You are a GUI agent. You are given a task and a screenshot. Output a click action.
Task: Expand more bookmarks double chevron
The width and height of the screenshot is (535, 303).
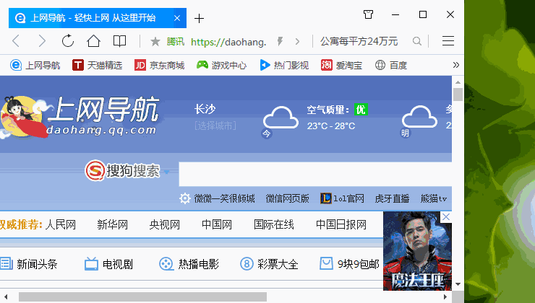coord(456,65)
